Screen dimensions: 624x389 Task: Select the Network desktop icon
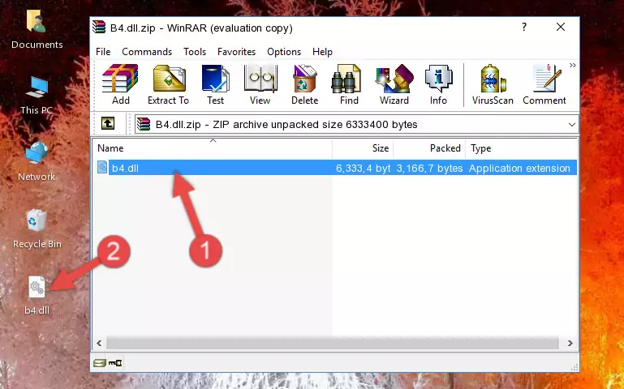coord(37,162)
